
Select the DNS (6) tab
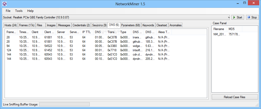click(x=114, y=25)
